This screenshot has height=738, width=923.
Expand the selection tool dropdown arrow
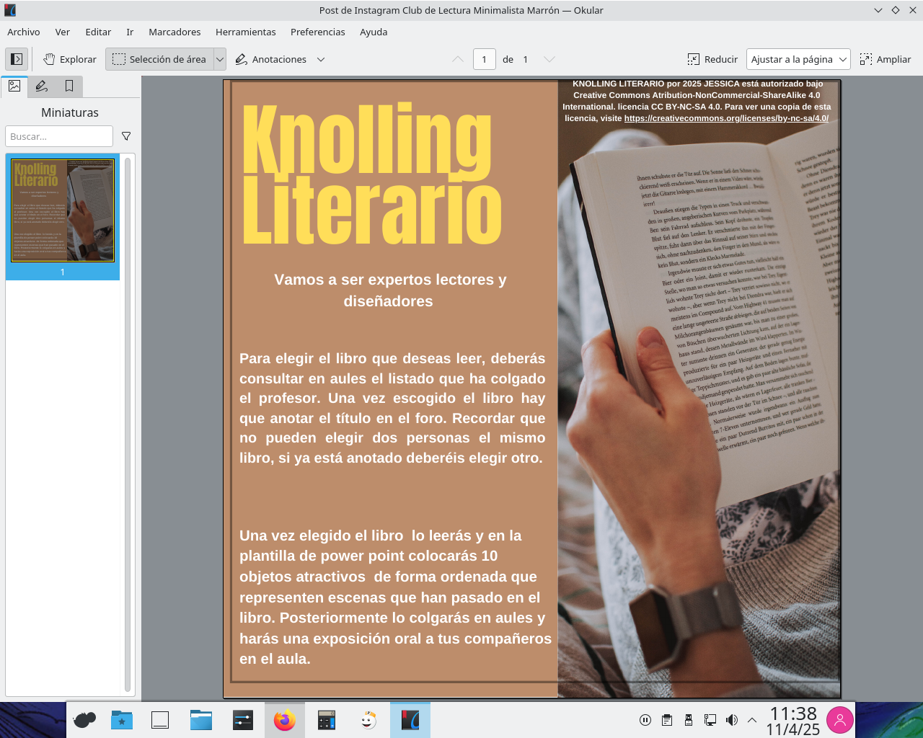(220, 59)
